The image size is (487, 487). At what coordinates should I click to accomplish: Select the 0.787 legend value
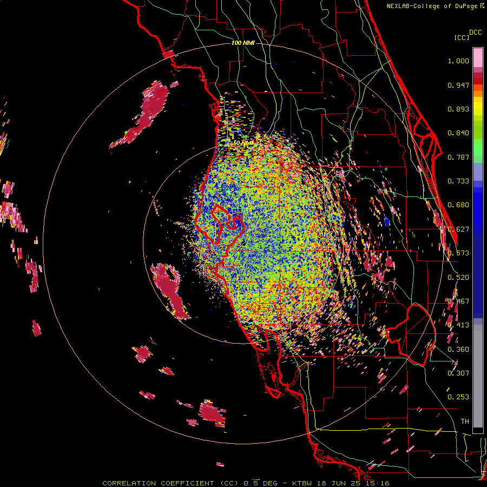458,157
